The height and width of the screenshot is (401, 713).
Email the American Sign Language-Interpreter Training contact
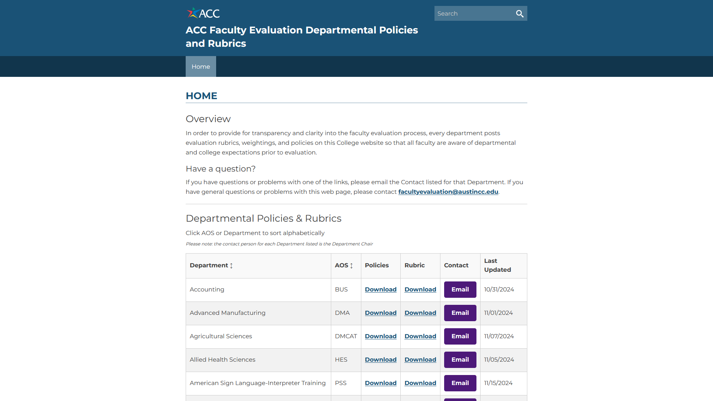(460, 383)
